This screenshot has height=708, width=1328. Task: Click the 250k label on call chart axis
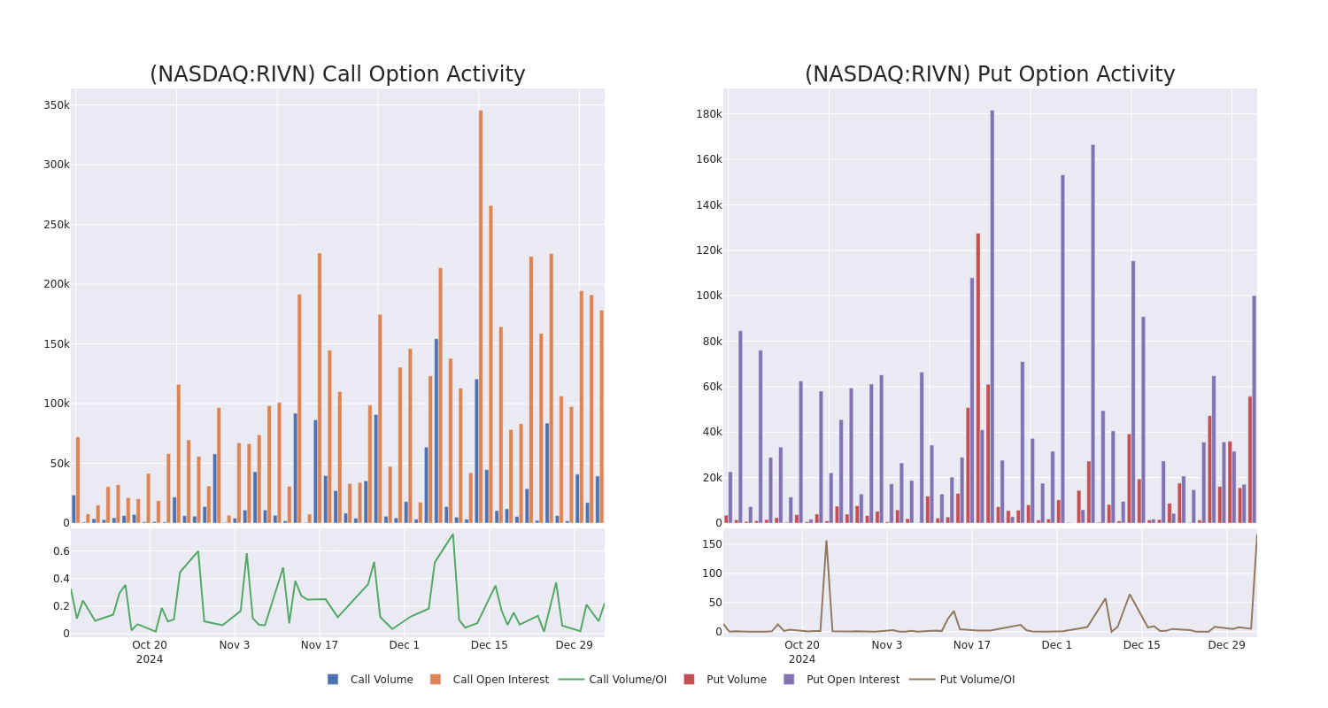pyautogui.click(x=57, y=225)
